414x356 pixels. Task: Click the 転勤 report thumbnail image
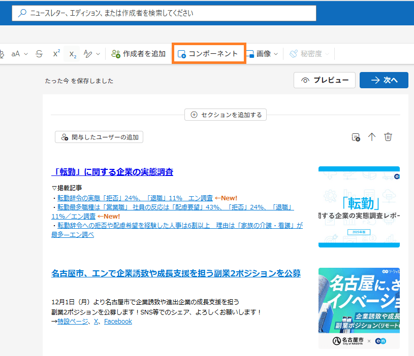click(x=359, y=207)
